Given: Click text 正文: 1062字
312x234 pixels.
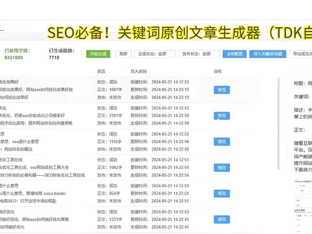Looking at the screenshot, I should [110, 168].
